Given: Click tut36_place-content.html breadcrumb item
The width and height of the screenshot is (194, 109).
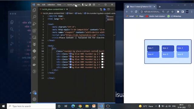Looking at the screenshot, I should (53, 13).
